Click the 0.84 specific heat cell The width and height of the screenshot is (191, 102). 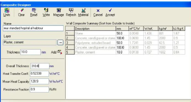(179, 52)
